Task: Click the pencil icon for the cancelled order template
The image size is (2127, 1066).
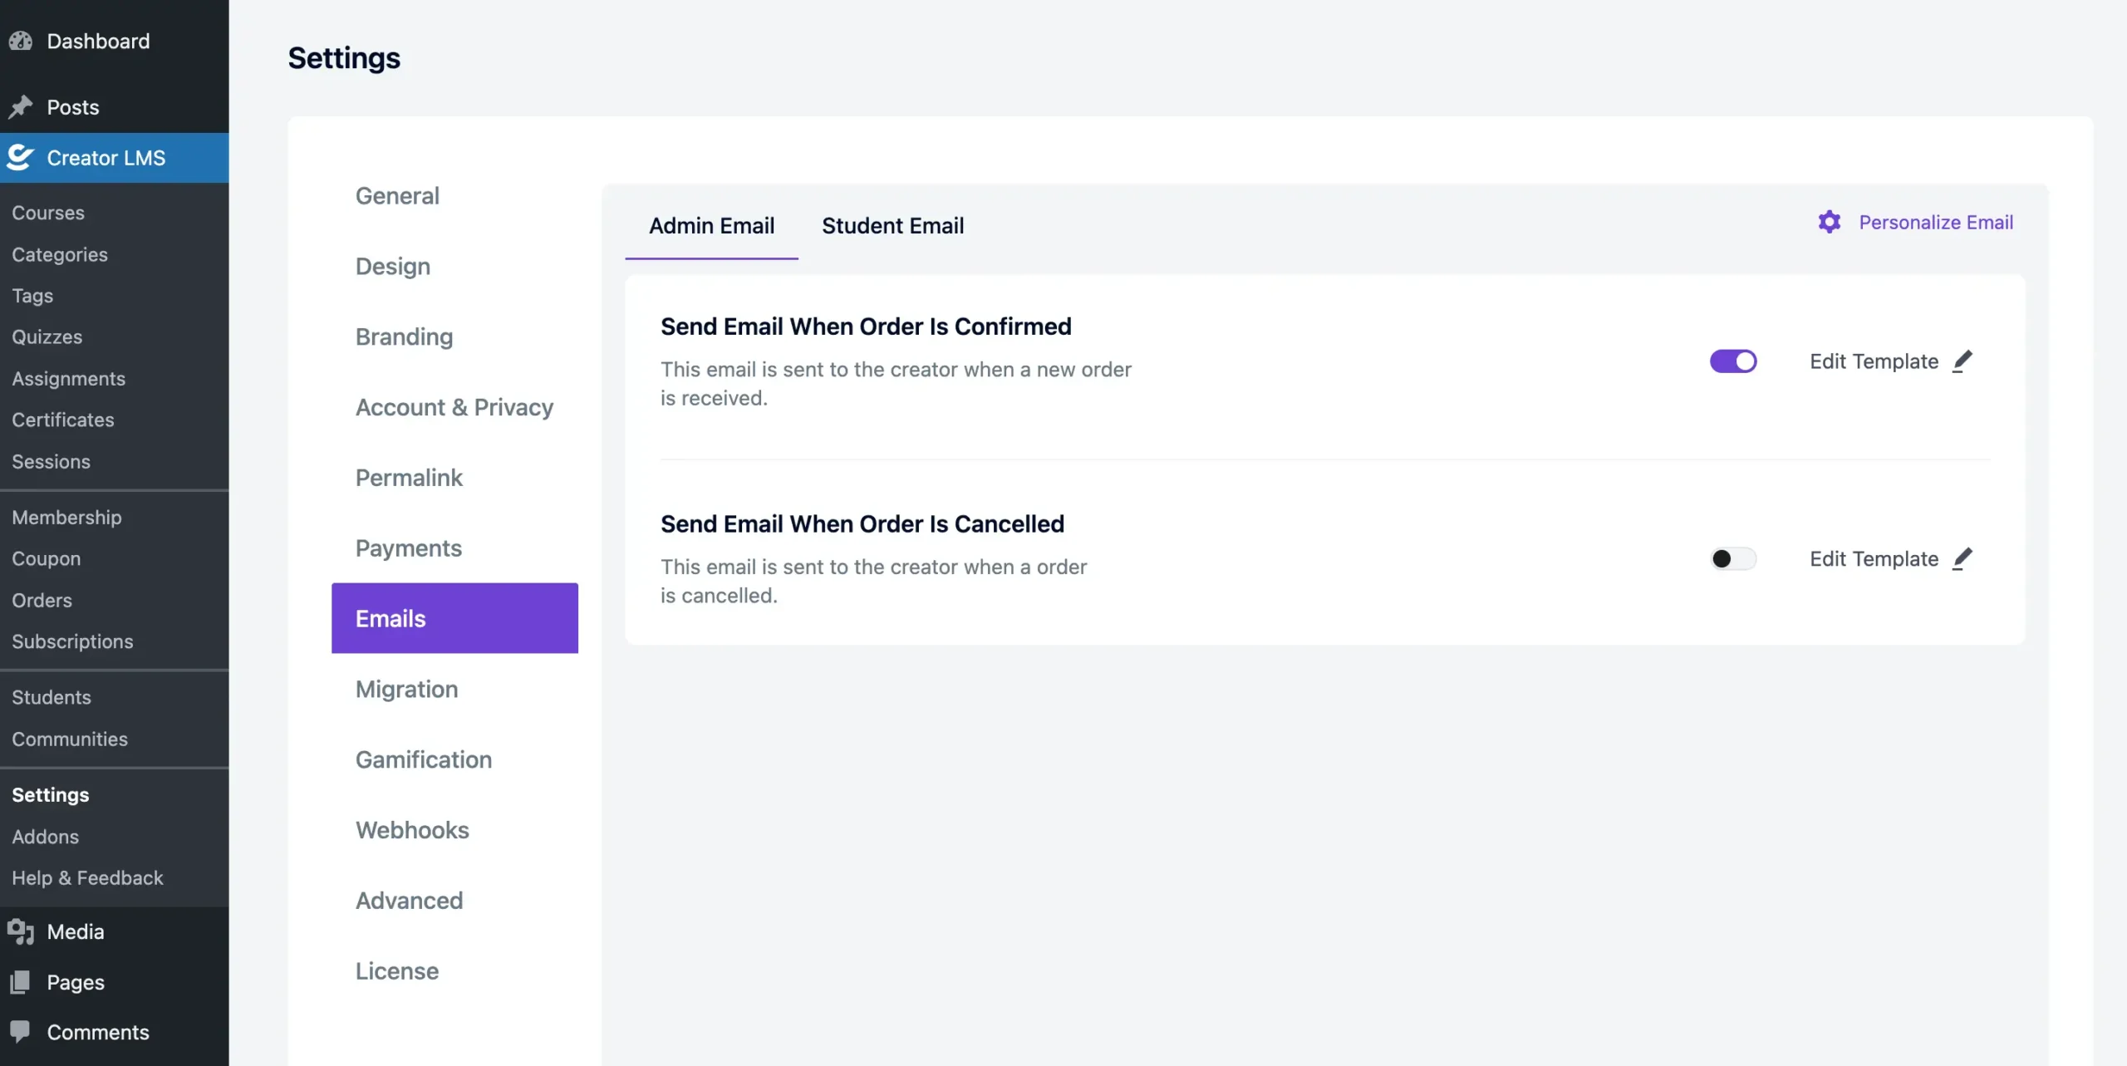Action: [x=1963, y=558]
